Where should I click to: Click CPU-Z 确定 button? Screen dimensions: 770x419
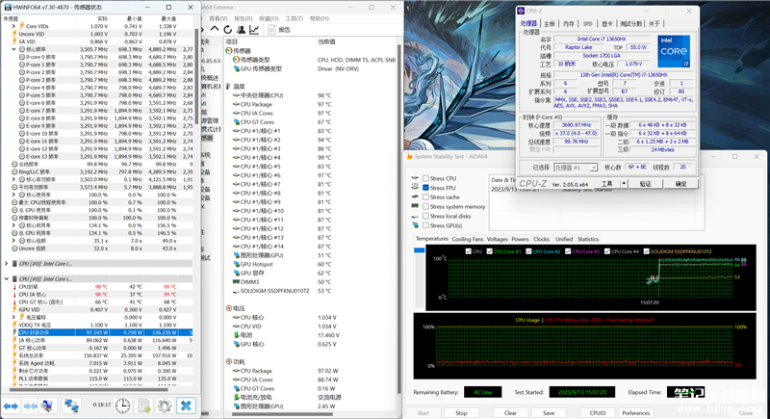(x=680, y=183)
